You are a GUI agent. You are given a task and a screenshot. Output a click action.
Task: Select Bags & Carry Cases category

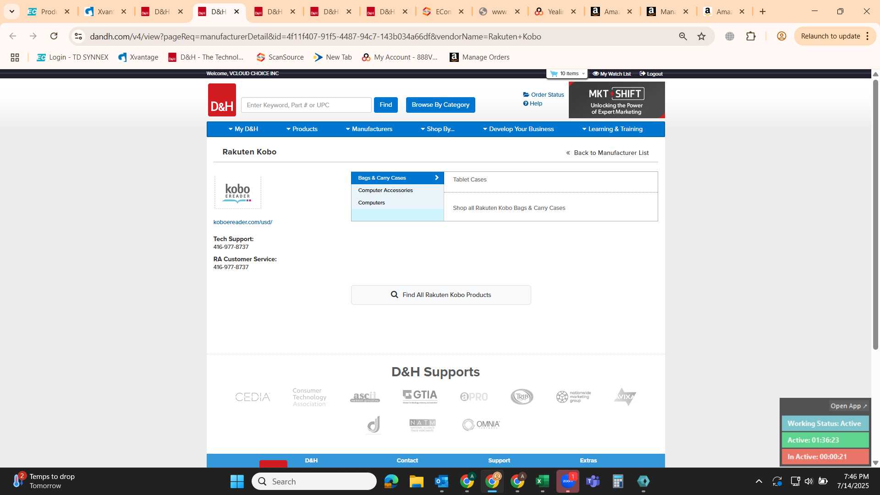[x=397, y=178]
